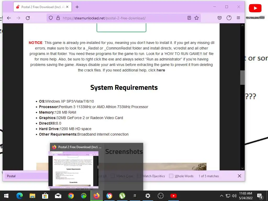Reload the page using the refresh icon
The image size is (268, 201).
pyautogui.click(x=28, y=18)
